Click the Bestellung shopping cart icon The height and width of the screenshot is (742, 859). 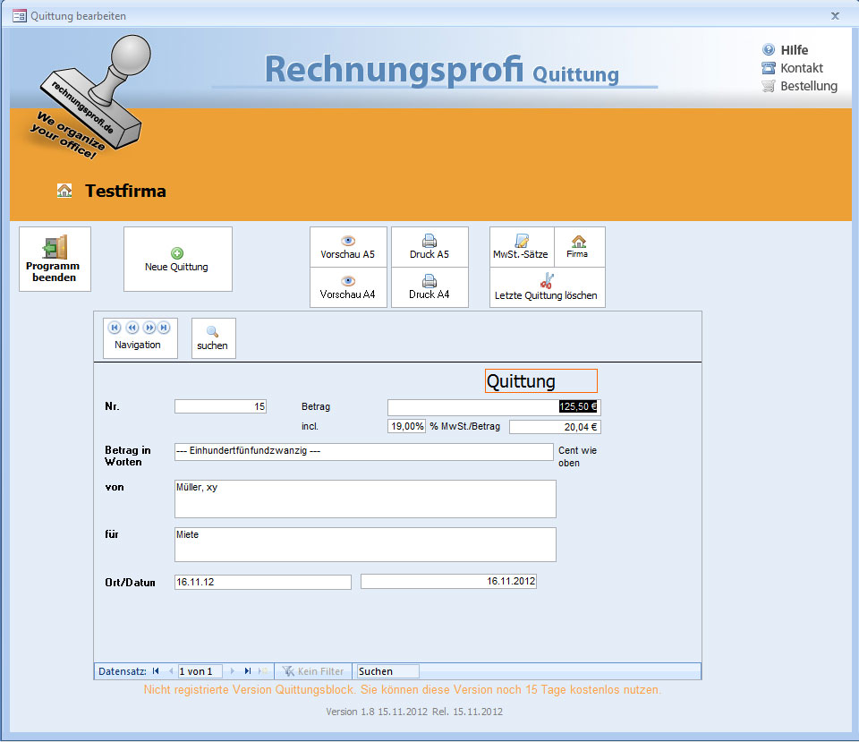pyautogui.click(x=769, y=86)
